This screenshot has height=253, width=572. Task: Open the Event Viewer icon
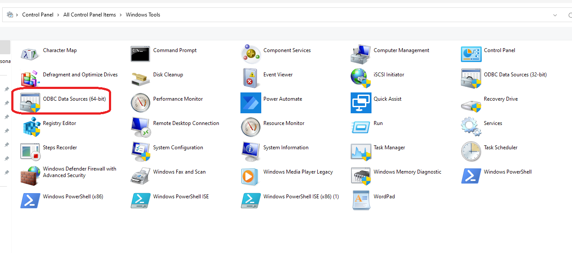[x=251, y=79]
